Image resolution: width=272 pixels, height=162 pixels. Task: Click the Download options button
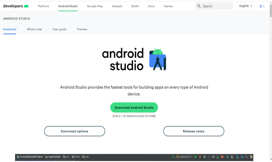pos(75,131)
